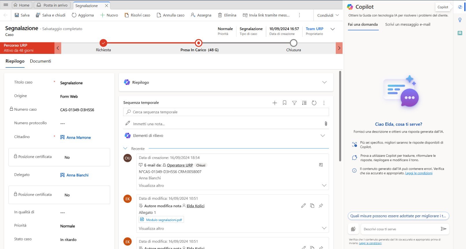Click the attachment paperclip in the note field
This screenshot has height=249, width=466.
pos(326,124)
